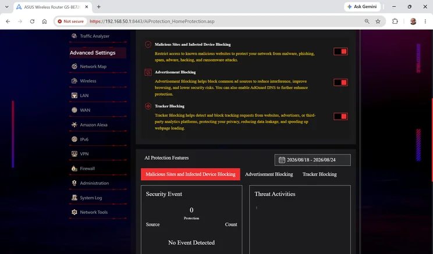Image resolution: width=433 pixels, height=254 pixels.
Task: Toggle the Tracker Blocking switch
Action: click(x=340, y=116)
